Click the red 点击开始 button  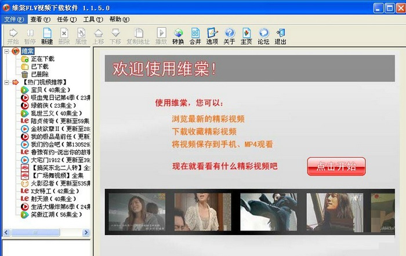[x=336, y=167]
